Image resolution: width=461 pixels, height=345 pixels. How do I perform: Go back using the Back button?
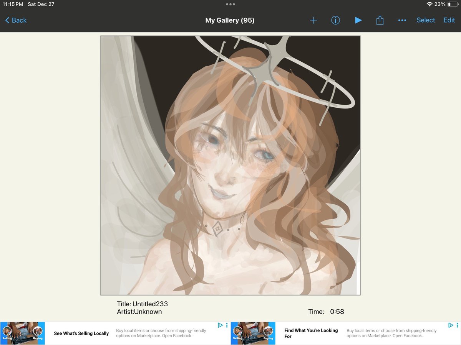tap(16, 20)
